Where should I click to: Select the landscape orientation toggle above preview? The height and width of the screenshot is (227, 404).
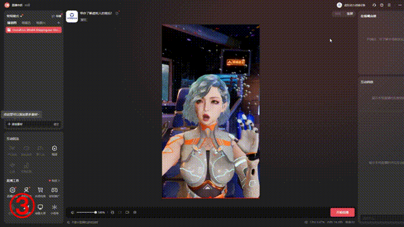tap(338, 14)
